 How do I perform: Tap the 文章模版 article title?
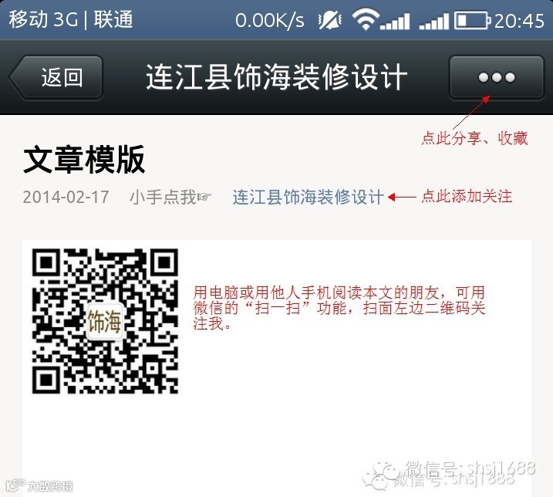pyautogui.click(x=84, y=160)
